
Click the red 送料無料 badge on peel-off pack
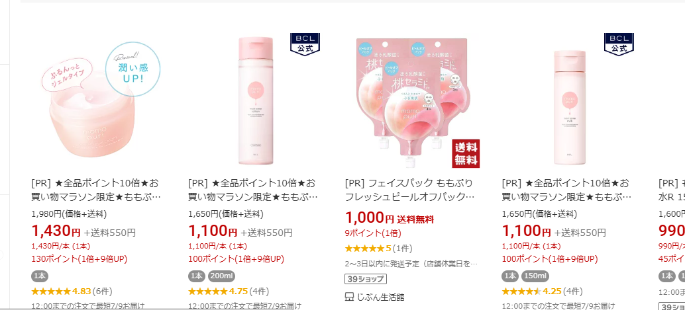click(466, 153)
